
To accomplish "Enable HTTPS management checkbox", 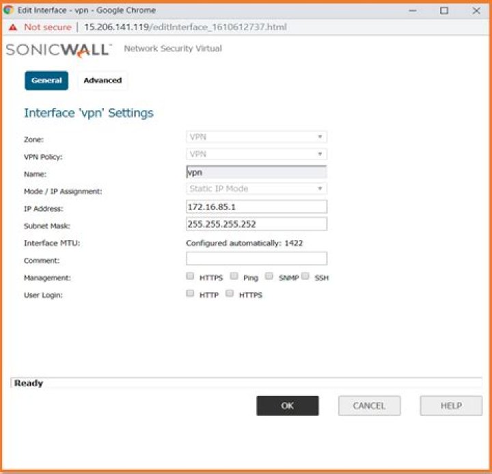I will pyautogui.click(x=190, y=276).
